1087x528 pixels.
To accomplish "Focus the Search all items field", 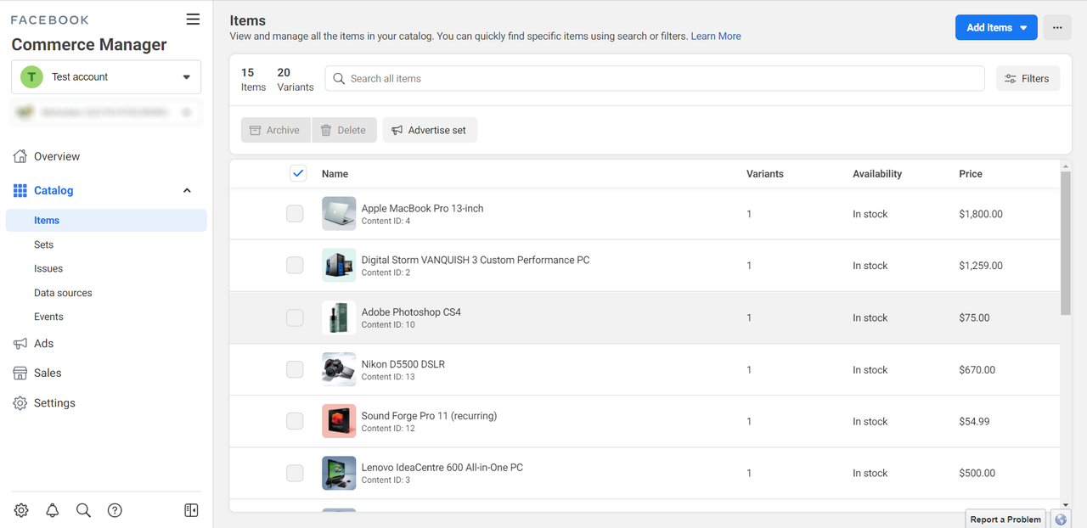I will tap(654, 78).
